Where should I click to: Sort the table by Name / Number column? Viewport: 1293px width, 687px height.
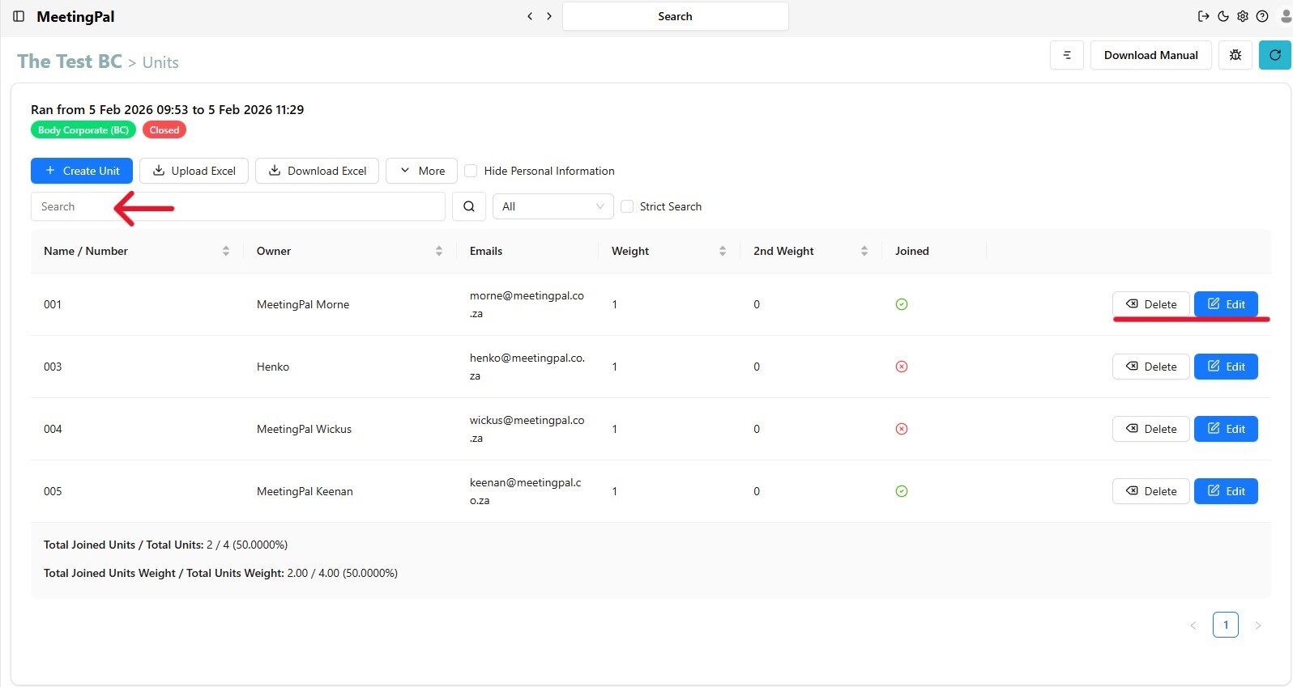[x=225, y=251]
